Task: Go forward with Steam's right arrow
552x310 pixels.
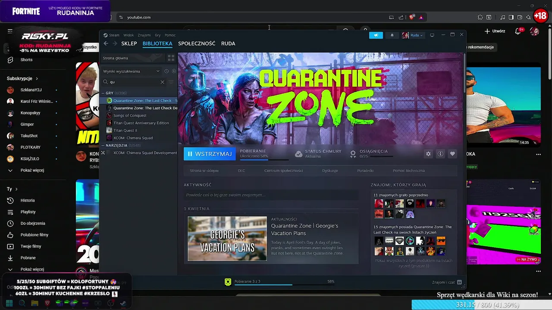Action: pos(115,43)
